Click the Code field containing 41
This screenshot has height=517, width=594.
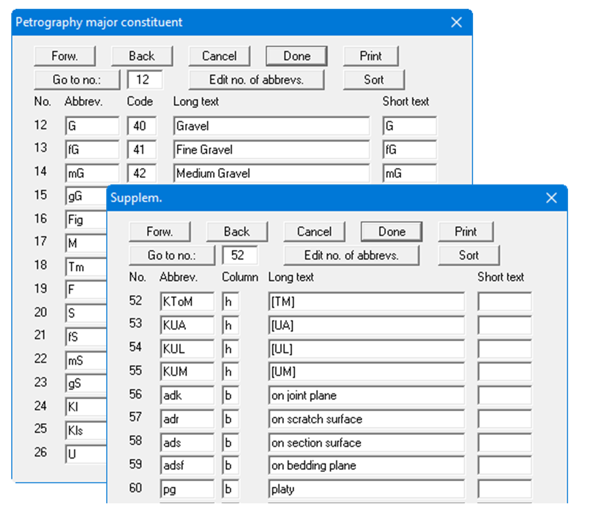(x=142, y=150)
